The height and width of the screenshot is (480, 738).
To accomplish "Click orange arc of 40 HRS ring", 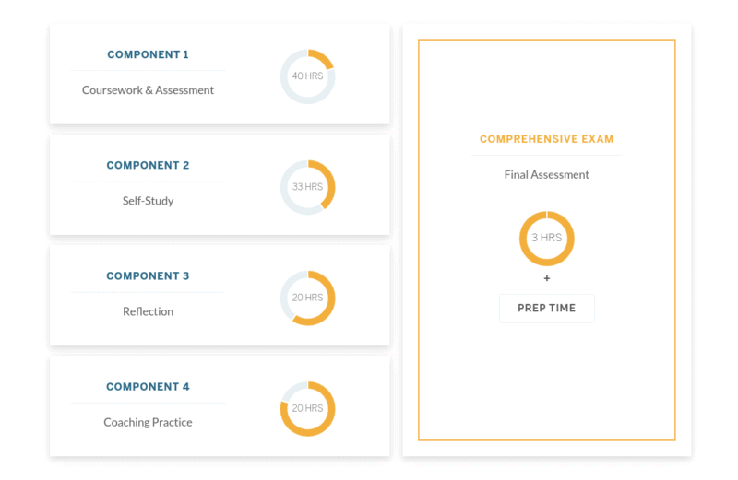I will tap(325, 58).
